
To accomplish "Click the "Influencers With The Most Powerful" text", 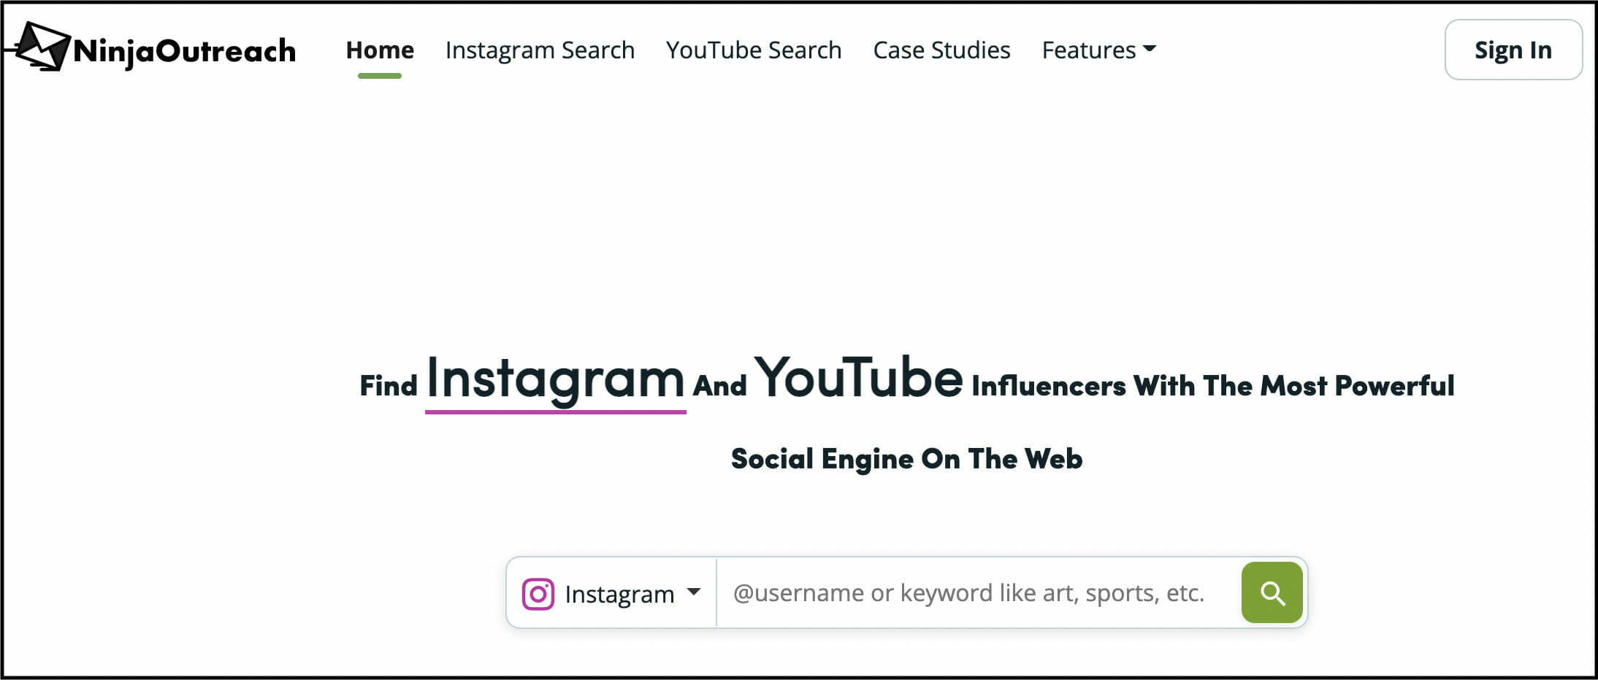I will [1212, 386].
